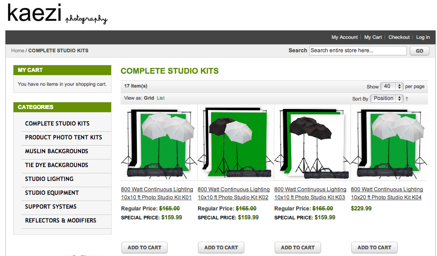Screen dimensions: 437x256
Task: Click the Log In link
Action: coord(423,37)
